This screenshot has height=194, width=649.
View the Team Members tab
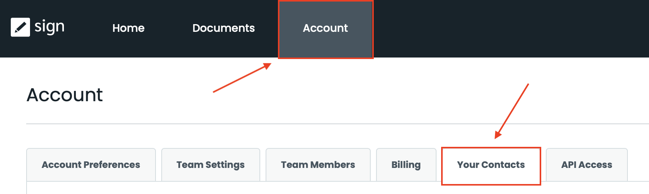(318, 165)
